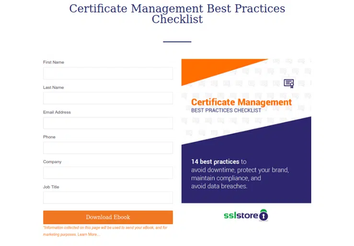This screenshot has width=354, height=246.
Task: Click the '14 best practices' text
Action: 215,162
